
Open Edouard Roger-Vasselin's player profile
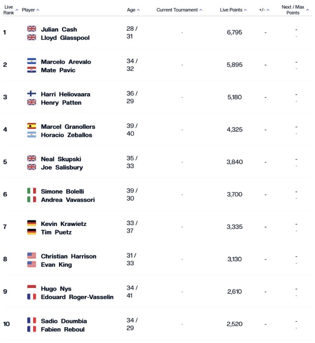click(x=77, y=297)
